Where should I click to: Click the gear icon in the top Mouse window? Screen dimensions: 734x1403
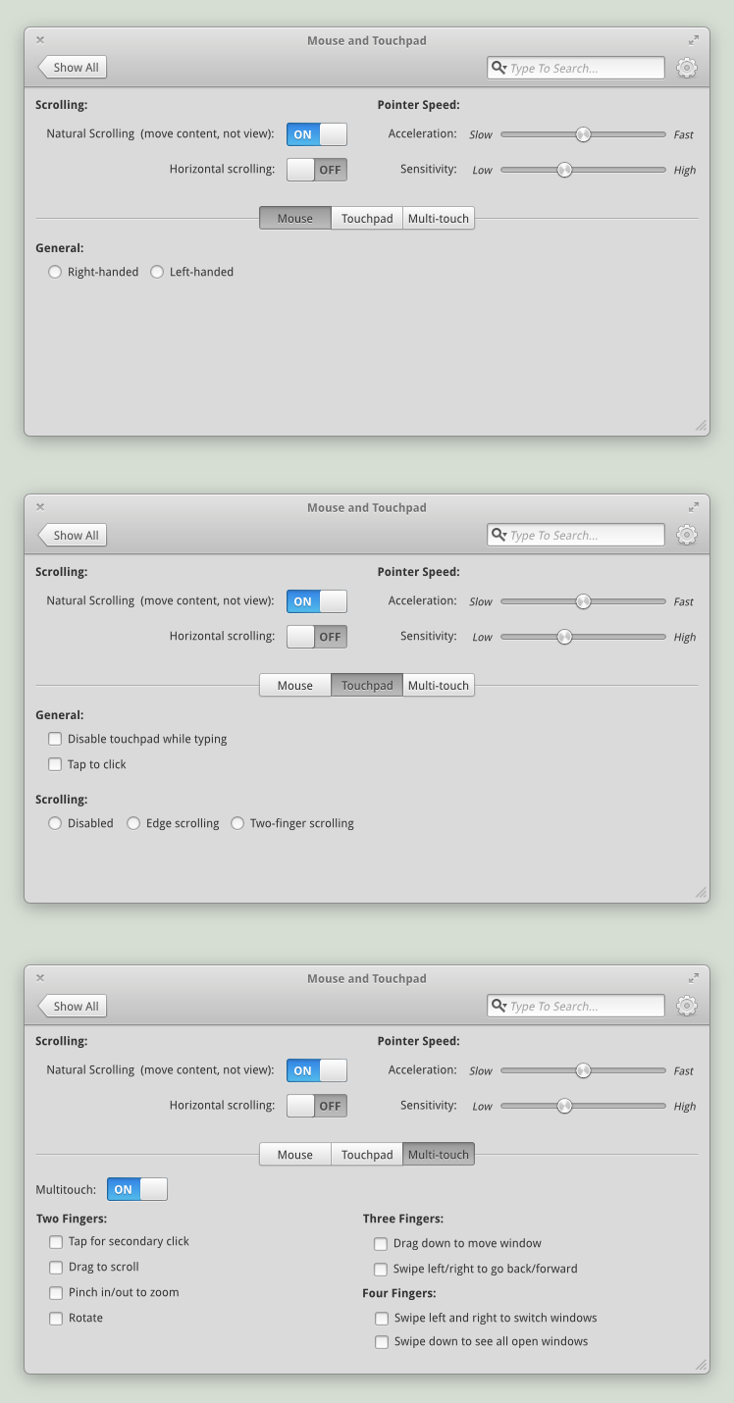[x=687, y=68]
